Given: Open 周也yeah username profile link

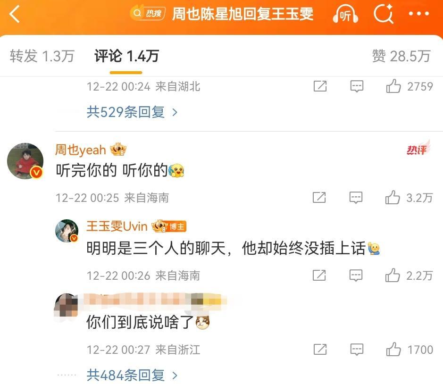Looking at the screenshot, I should 81,150.
